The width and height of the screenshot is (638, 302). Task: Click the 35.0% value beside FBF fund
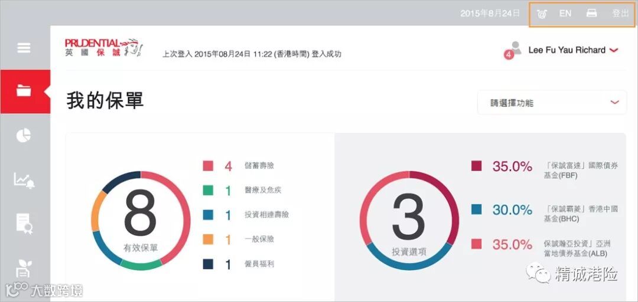pos(512,166)
